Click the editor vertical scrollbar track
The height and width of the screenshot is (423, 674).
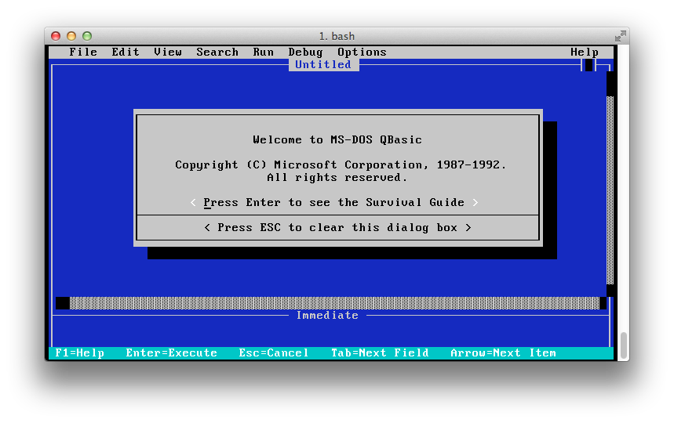610,190
